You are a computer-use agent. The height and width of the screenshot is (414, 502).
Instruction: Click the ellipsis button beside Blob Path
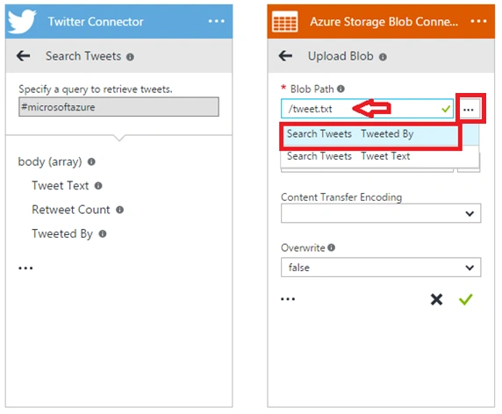469,110
